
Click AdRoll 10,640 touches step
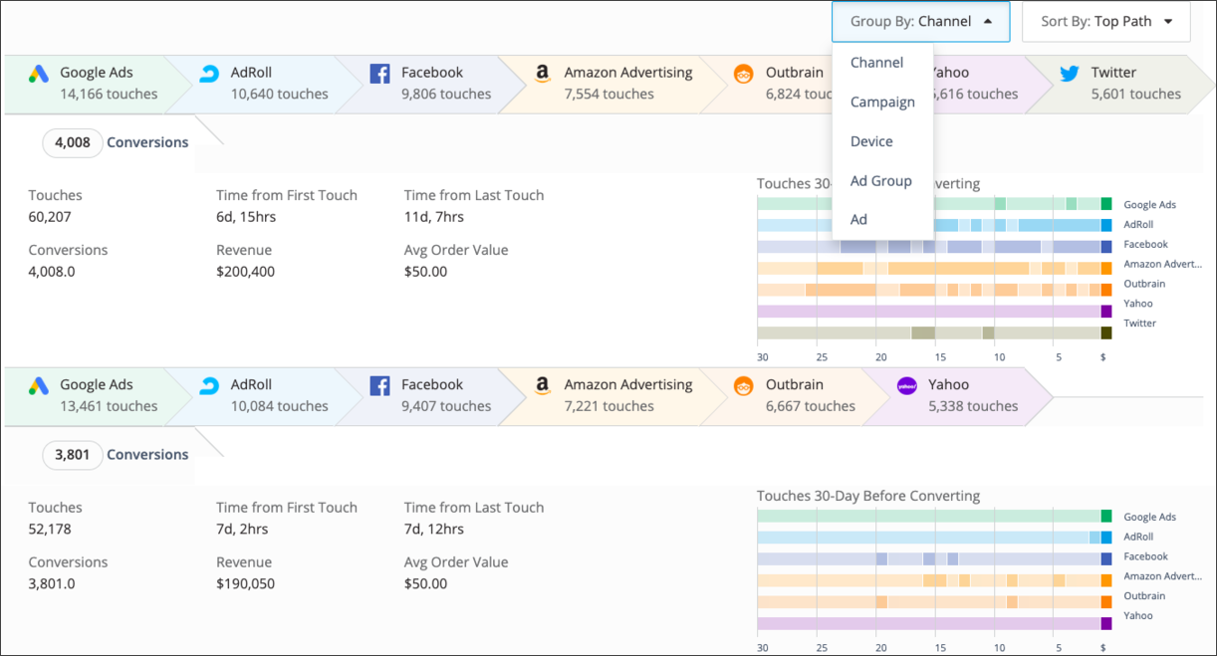coord(264,84)
